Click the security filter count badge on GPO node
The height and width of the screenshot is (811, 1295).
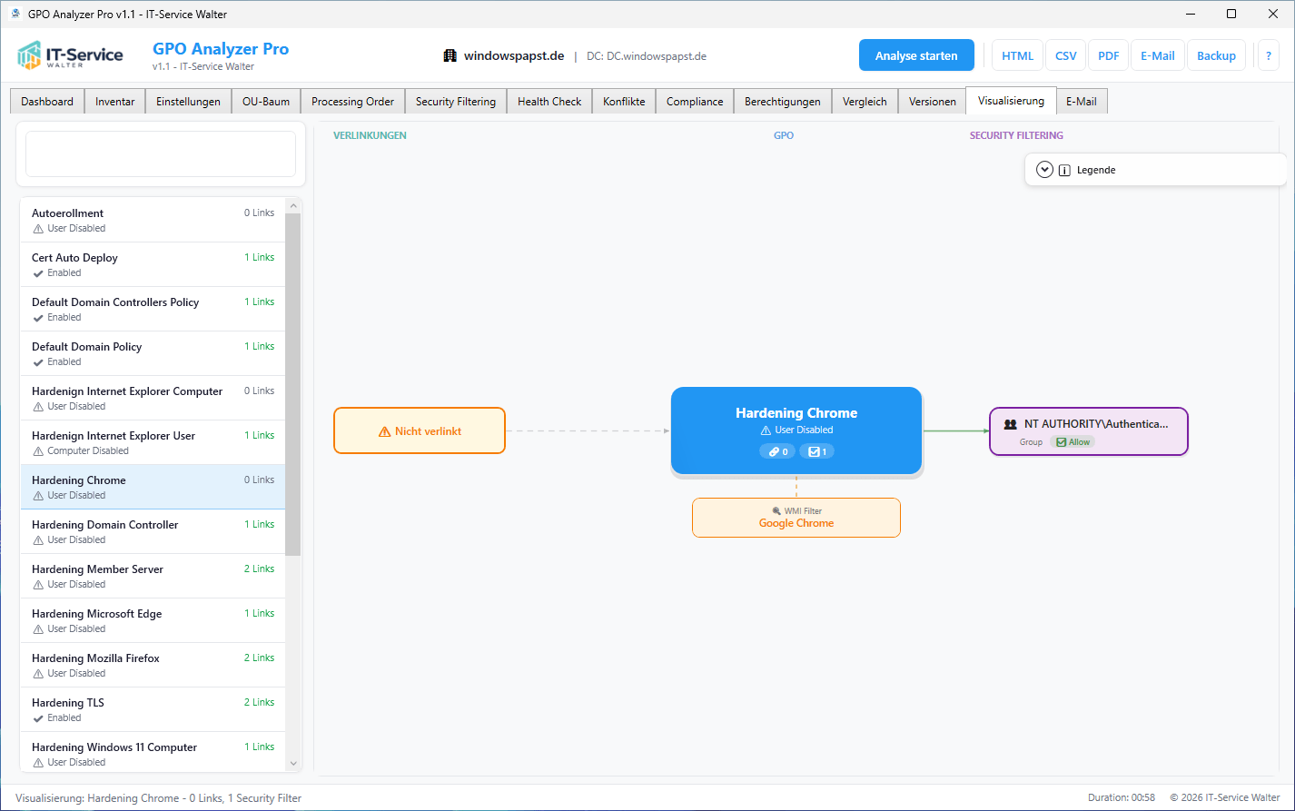point(816,451)
